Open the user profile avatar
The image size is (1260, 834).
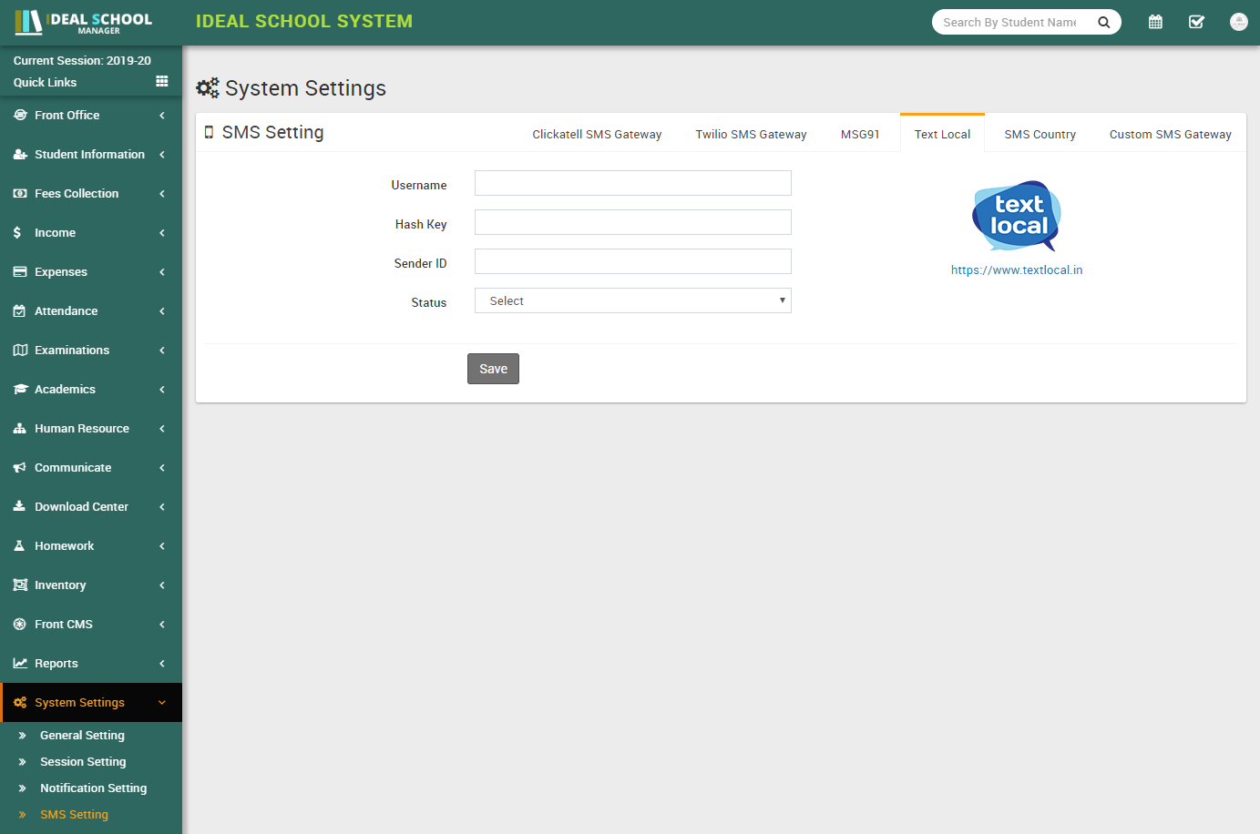point(1238,22)
